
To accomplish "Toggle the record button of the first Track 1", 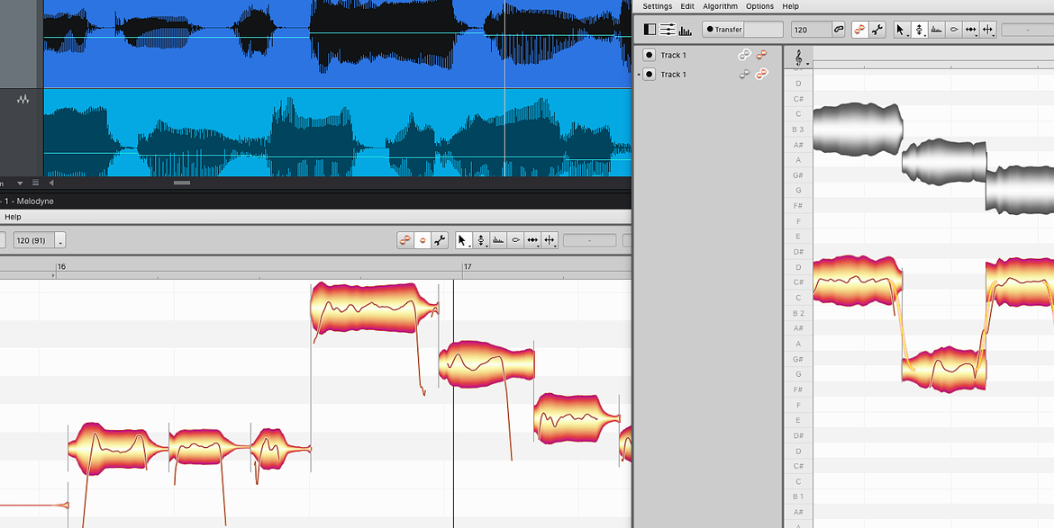I will pos(650,55).
